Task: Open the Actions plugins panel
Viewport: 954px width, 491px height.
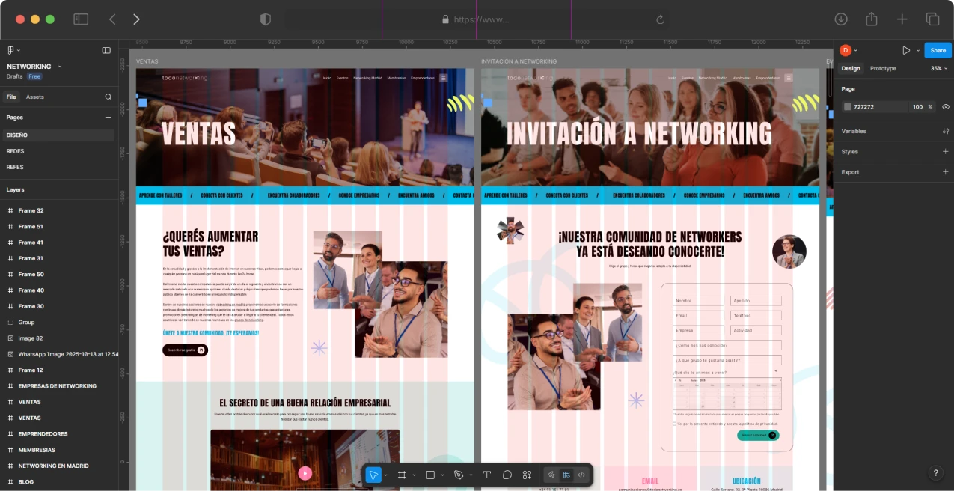Action: pos(527,474)
